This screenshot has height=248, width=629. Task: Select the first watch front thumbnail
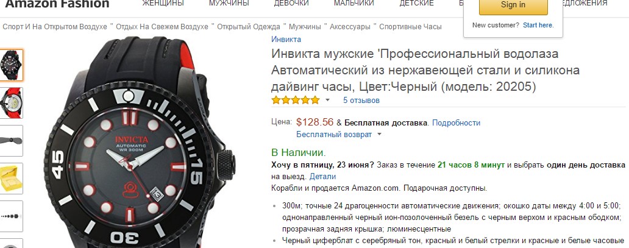point(11,65)
